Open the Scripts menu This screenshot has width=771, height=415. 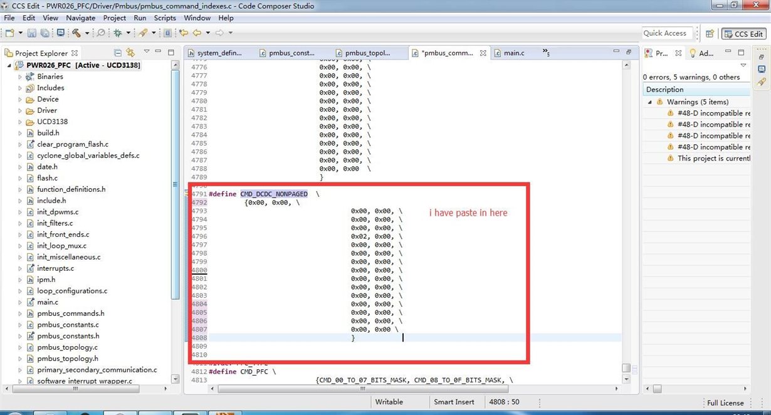[x=165, y=18]
